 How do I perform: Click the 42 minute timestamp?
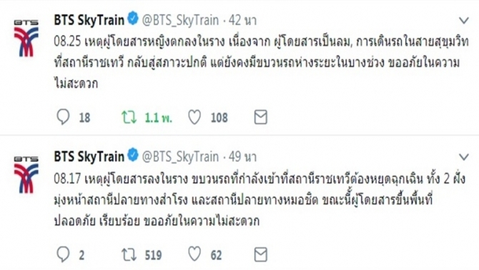click(242, 20)
